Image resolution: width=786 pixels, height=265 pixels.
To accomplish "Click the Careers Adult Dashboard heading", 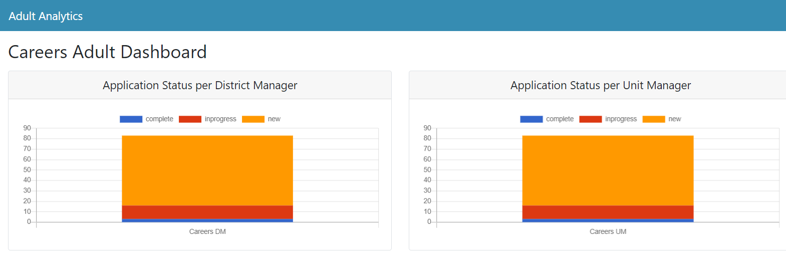I will tap(107, 52).
